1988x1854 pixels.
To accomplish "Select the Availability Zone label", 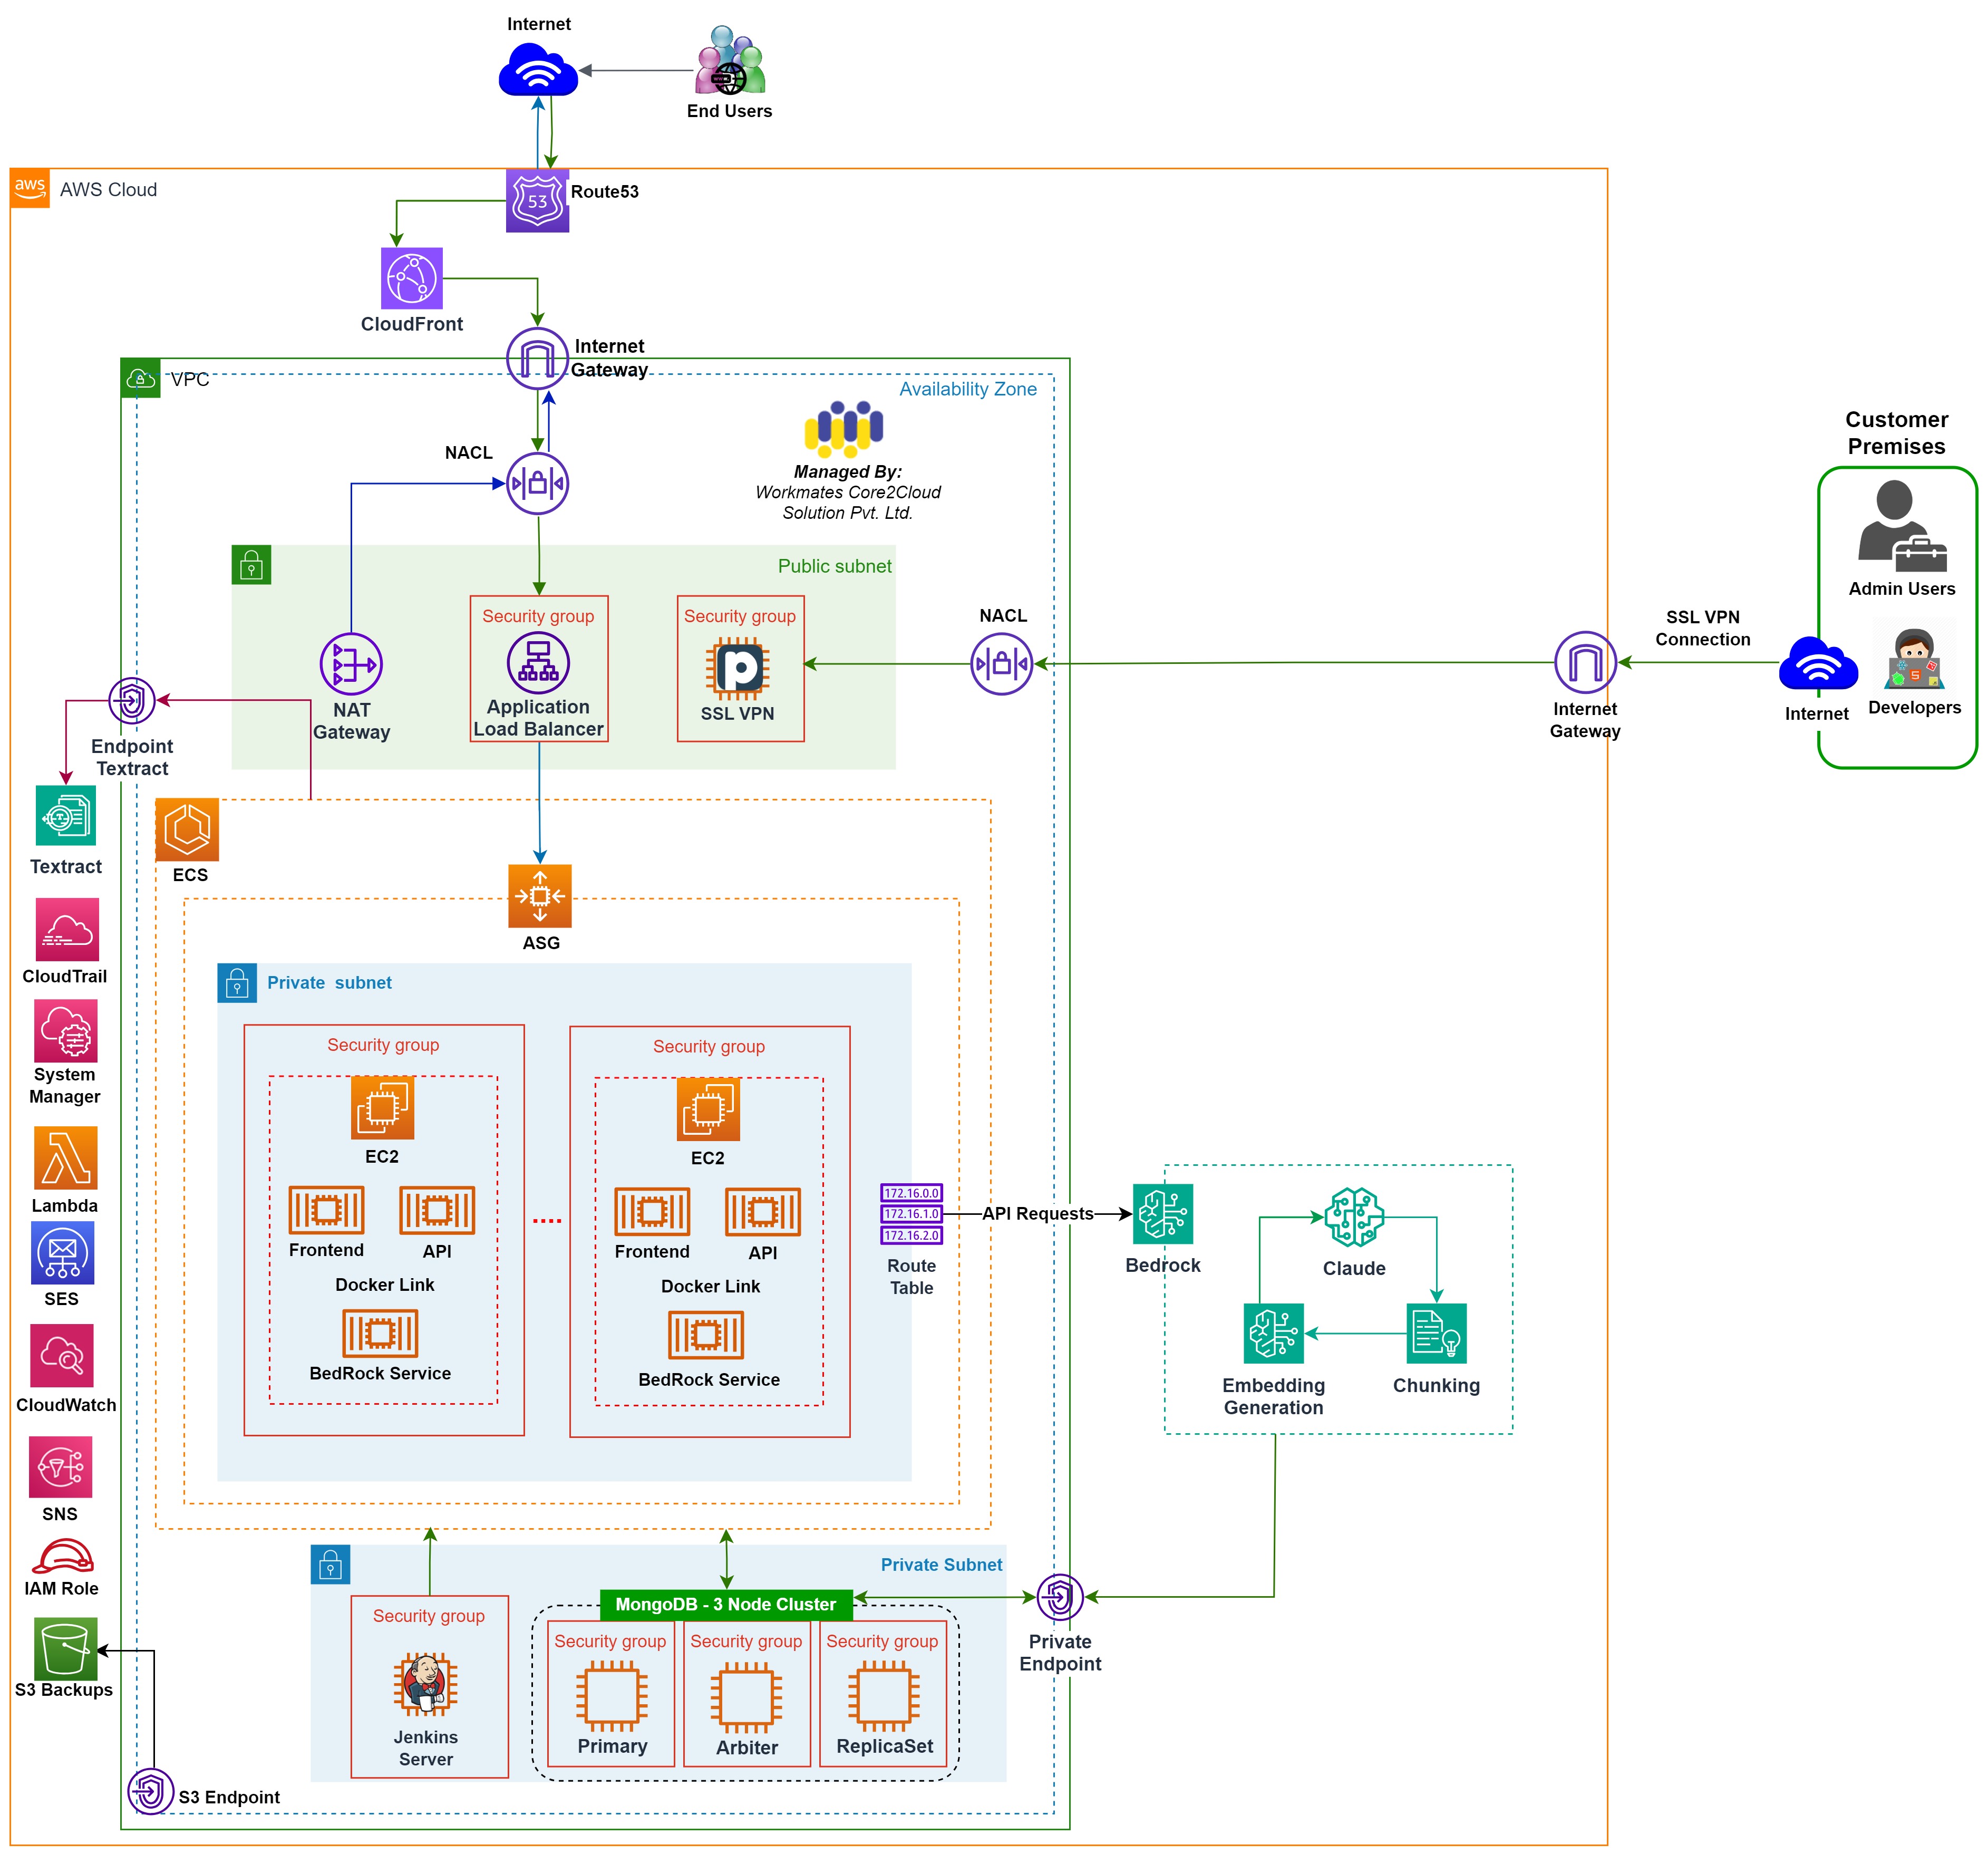I will click(968, 389).
